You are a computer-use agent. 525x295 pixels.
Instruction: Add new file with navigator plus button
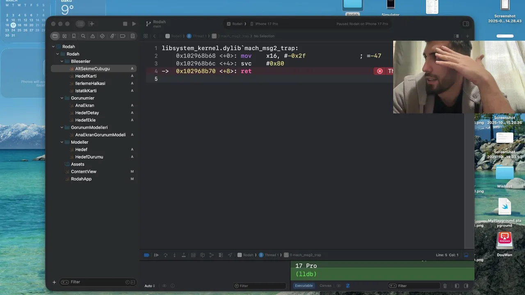pos(54,282)
